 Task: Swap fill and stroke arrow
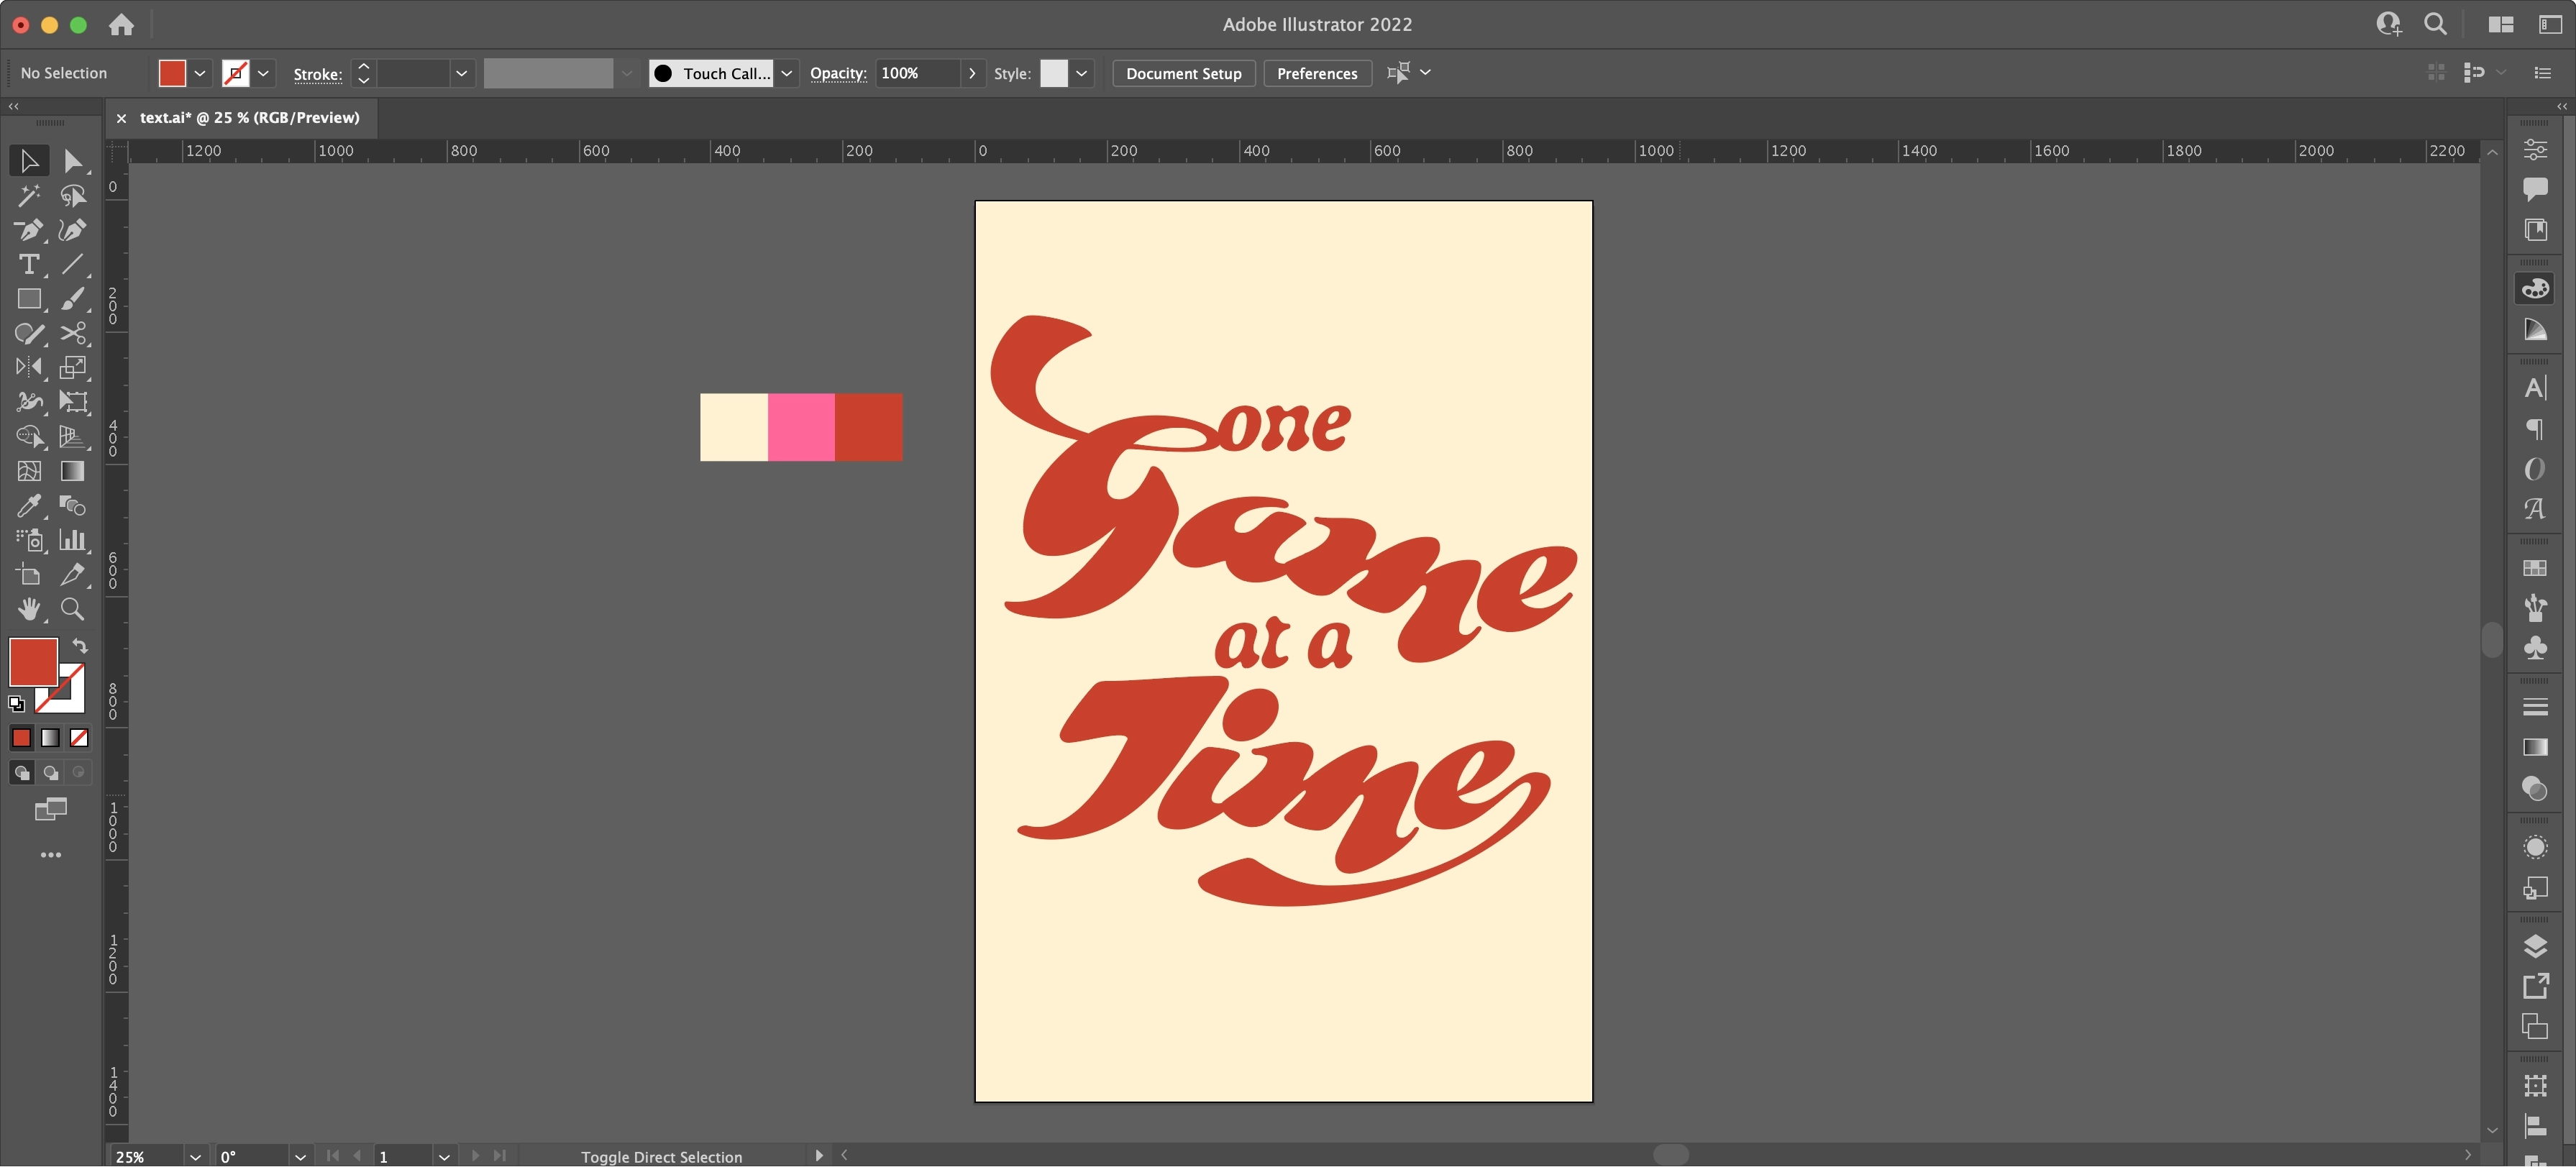[80, 646]
